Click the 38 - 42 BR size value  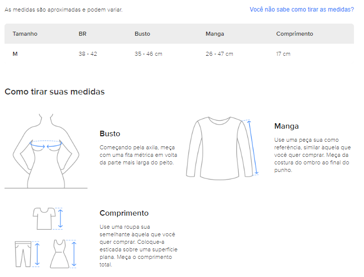pyautogui.click(x=88, y=54)
